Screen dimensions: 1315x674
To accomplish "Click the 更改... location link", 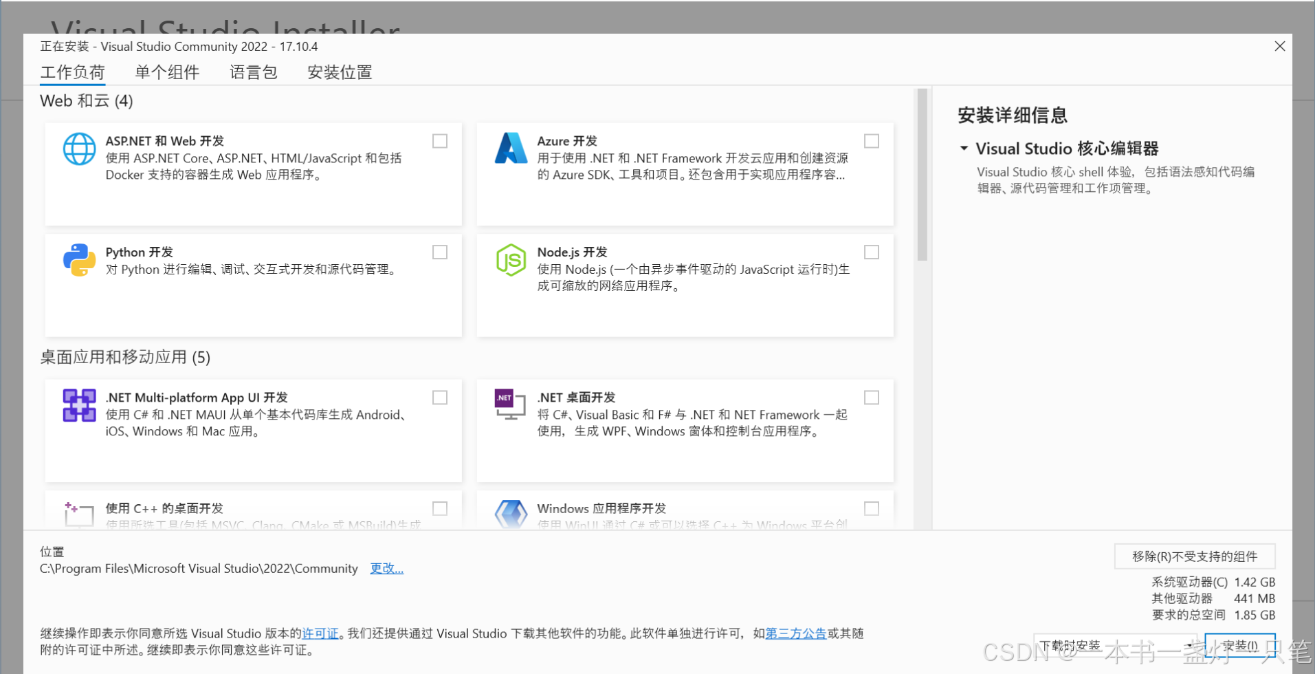I will [387, 569].
